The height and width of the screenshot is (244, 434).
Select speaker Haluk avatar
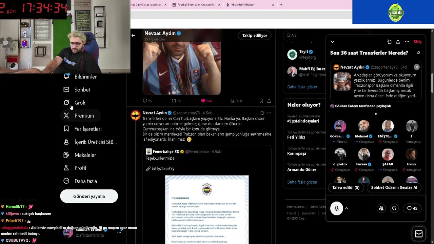click(x=412, y=154)
